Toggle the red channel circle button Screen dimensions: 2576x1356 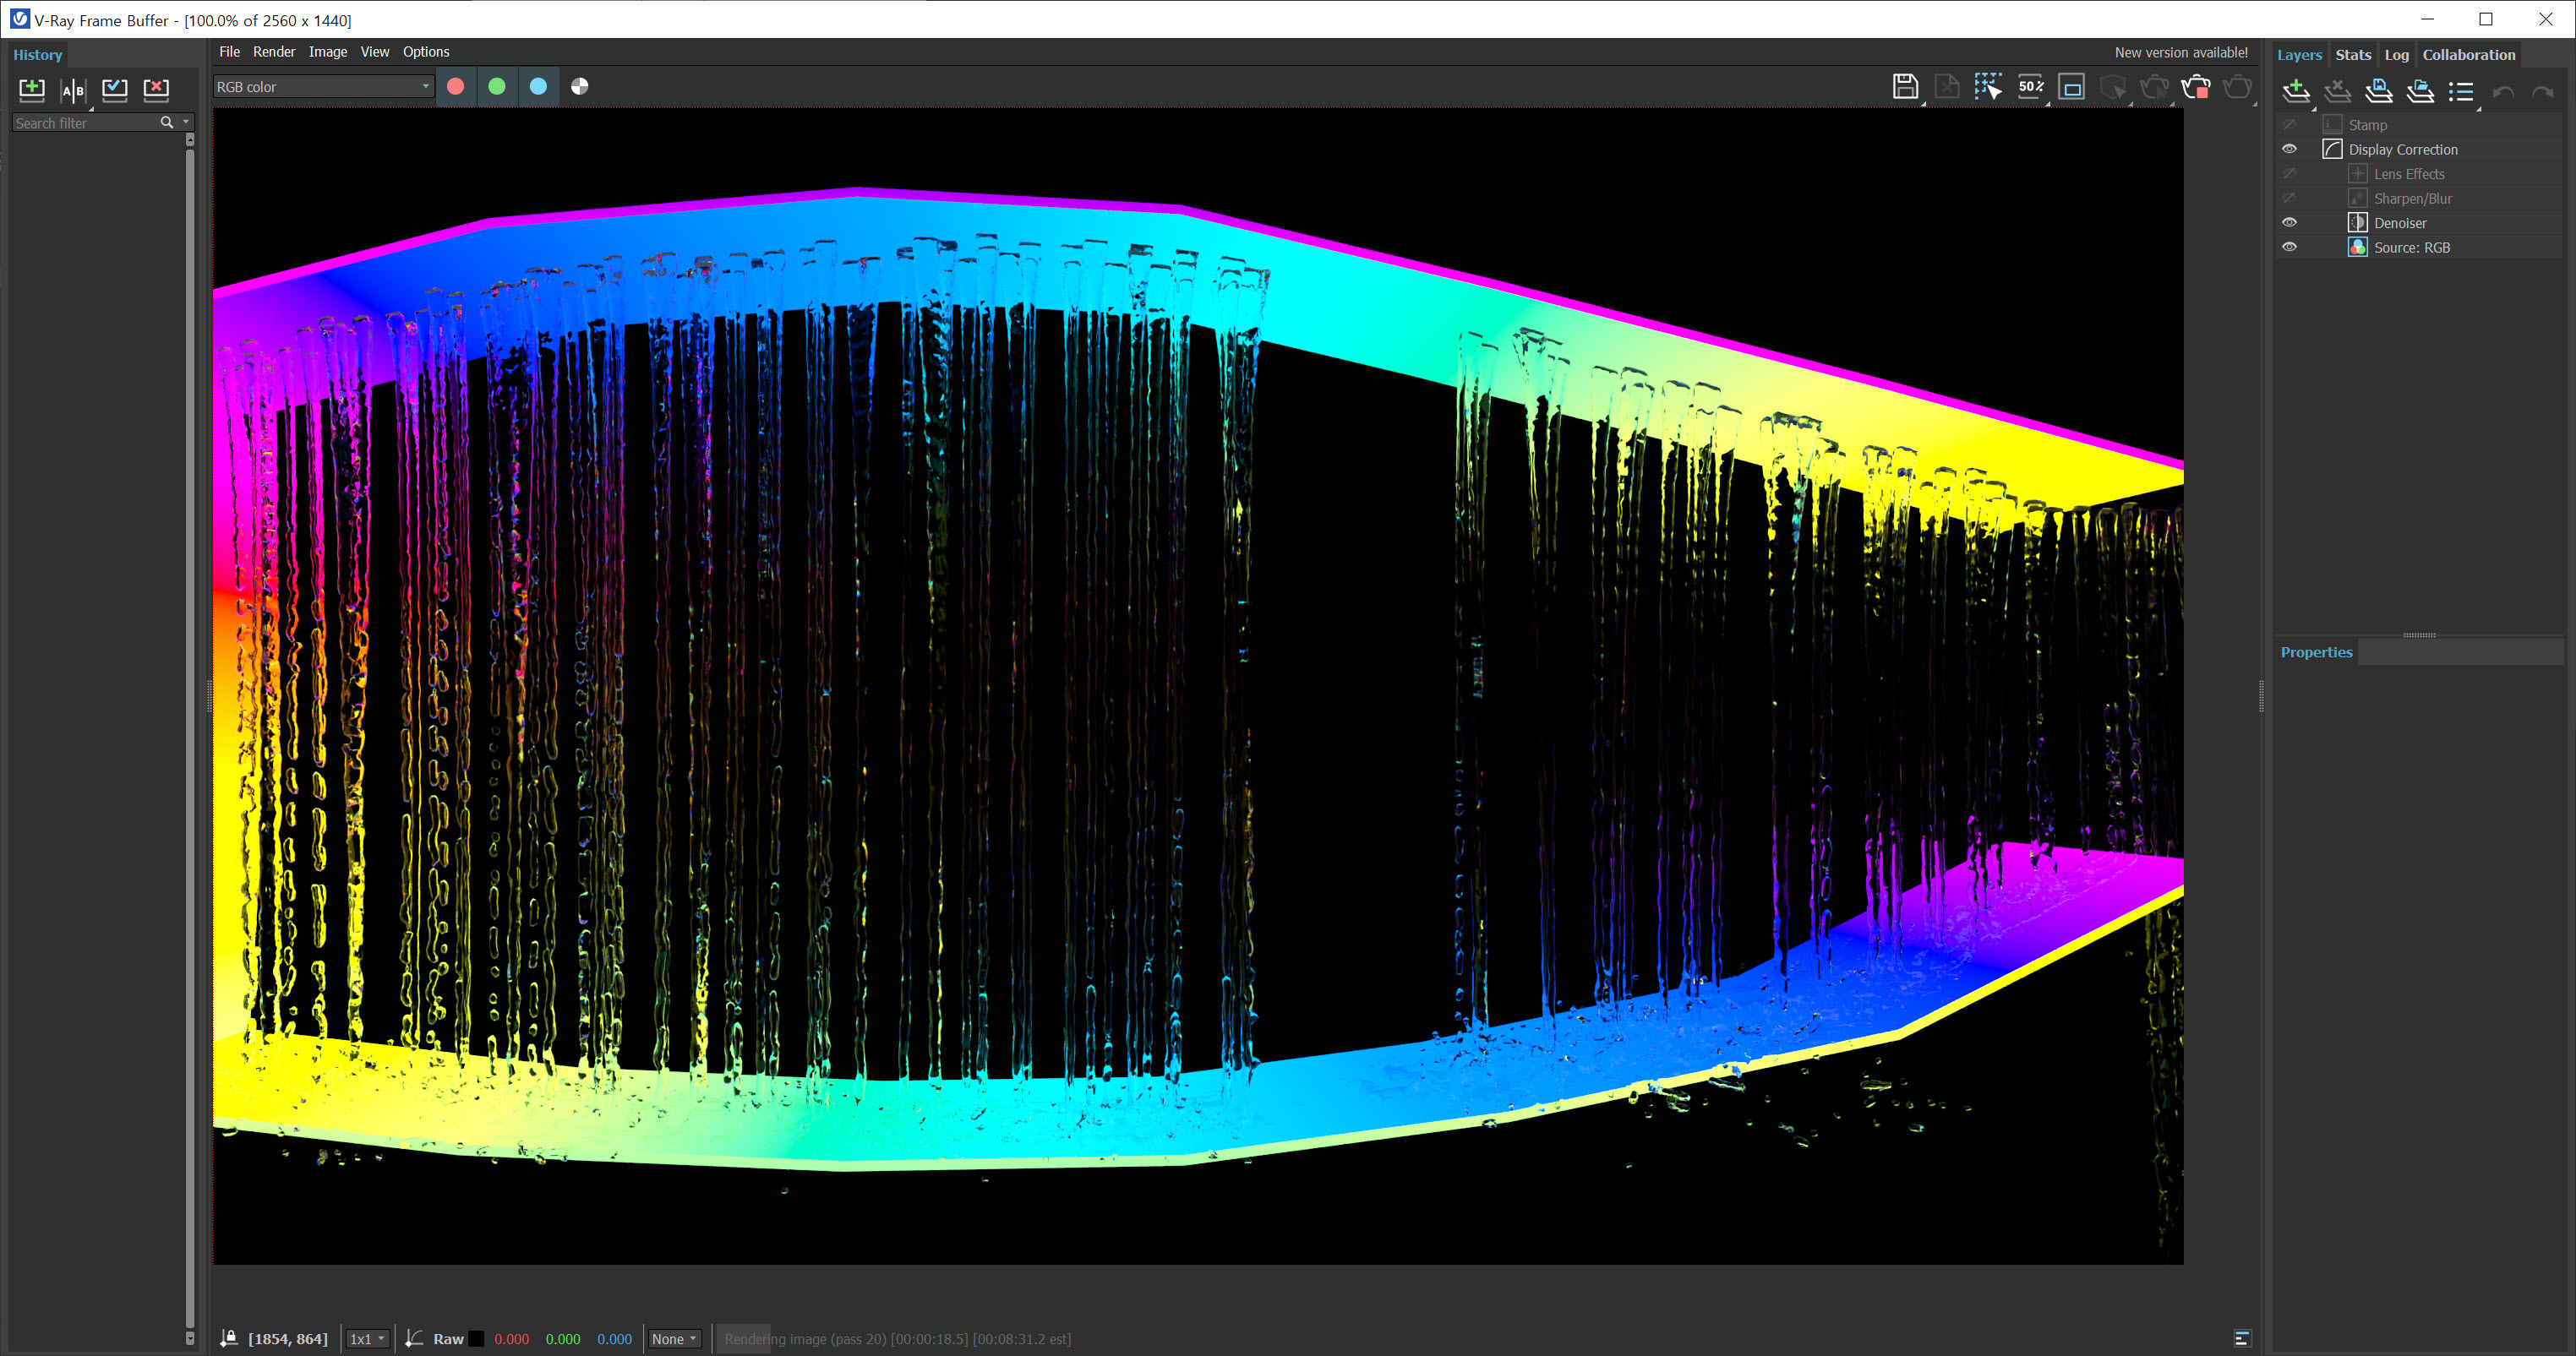455,87
